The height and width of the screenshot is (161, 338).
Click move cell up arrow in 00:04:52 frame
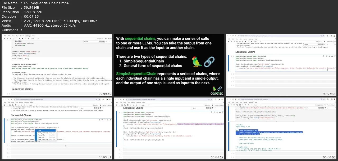[x=214, y=112]
